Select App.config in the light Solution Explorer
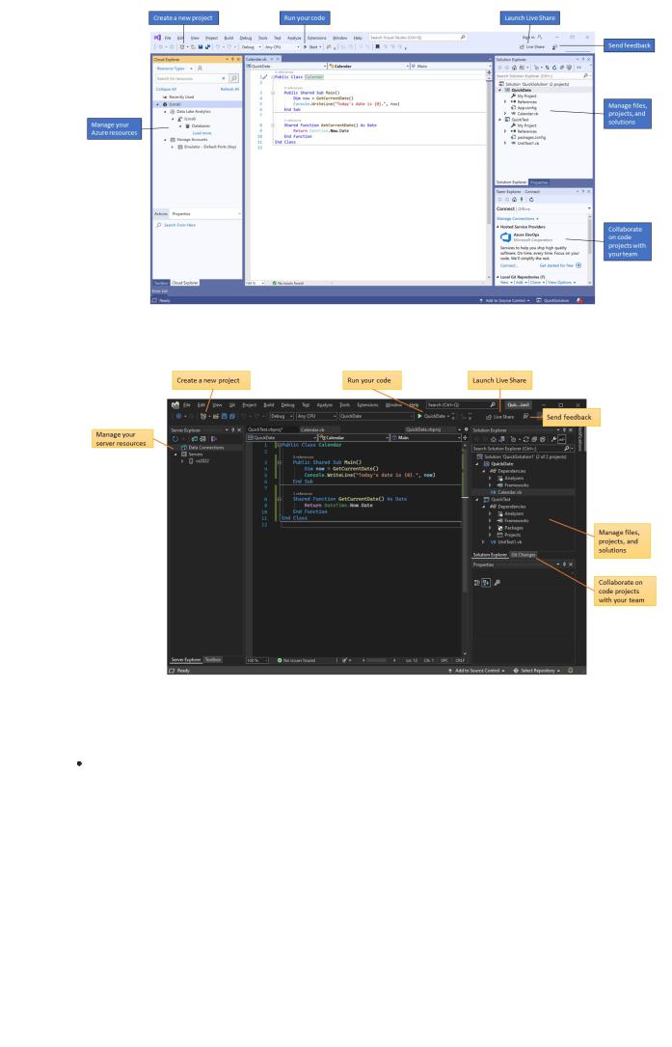The height and width of the screenshot is (1047, 672). click(527, 107)
